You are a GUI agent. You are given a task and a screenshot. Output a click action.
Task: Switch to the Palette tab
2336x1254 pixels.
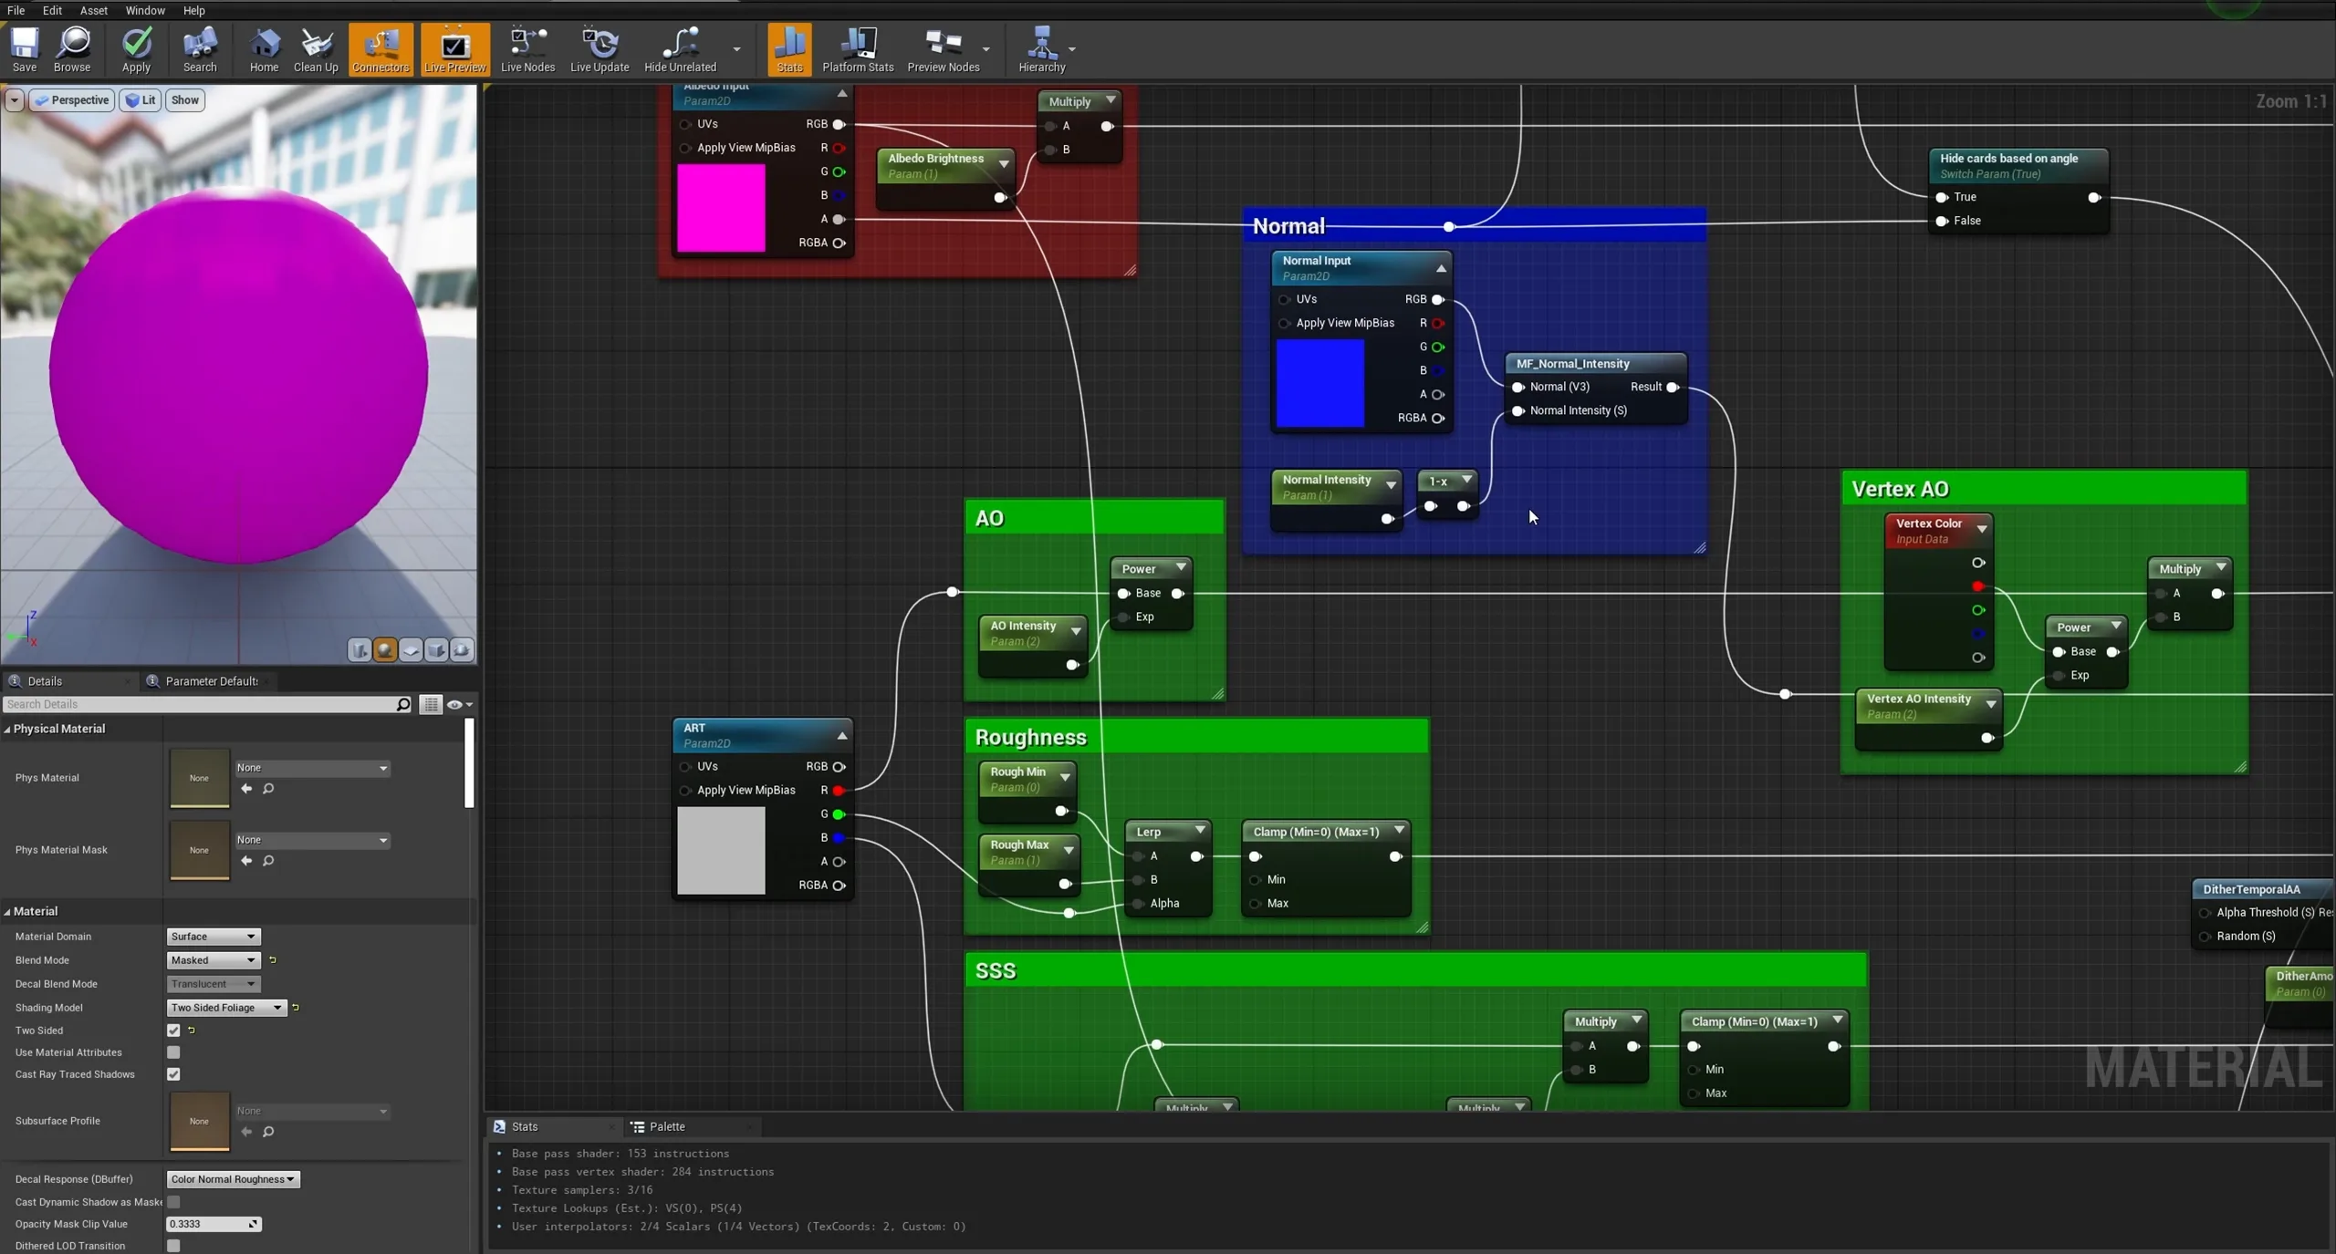pos(666,1127)
